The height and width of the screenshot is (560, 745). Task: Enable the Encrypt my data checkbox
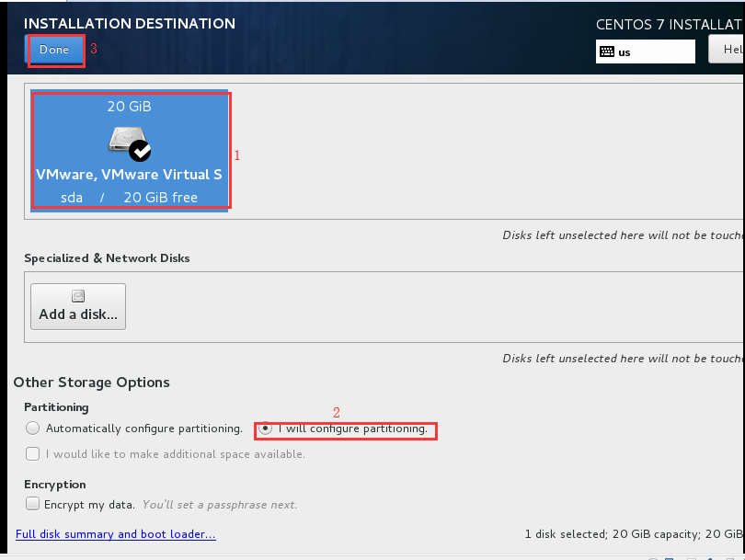coord(33,504)
